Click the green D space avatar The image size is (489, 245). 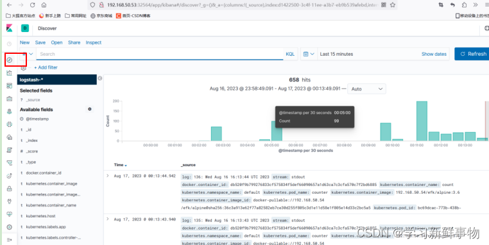25,28
